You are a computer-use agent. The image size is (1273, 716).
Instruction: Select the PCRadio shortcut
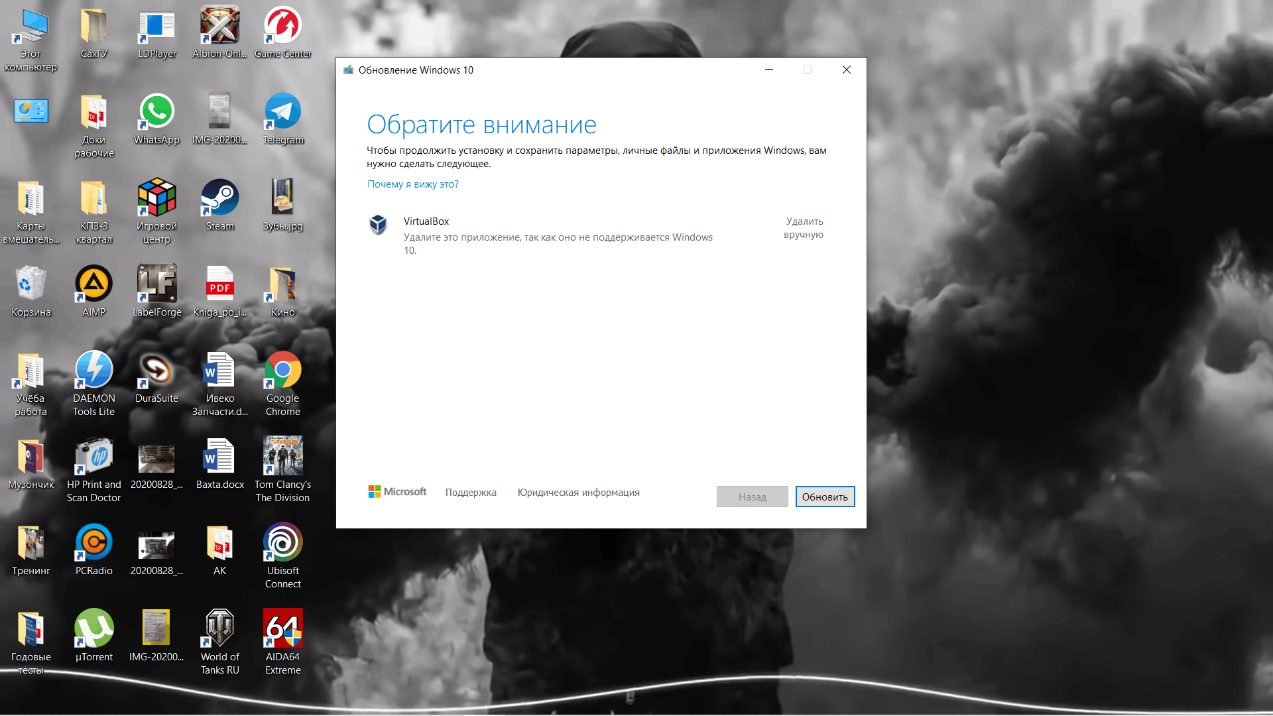click(93, 551)
